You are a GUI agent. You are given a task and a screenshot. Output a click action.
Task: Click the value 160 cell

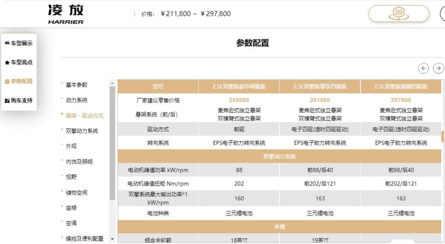click(x=239, y=198)
